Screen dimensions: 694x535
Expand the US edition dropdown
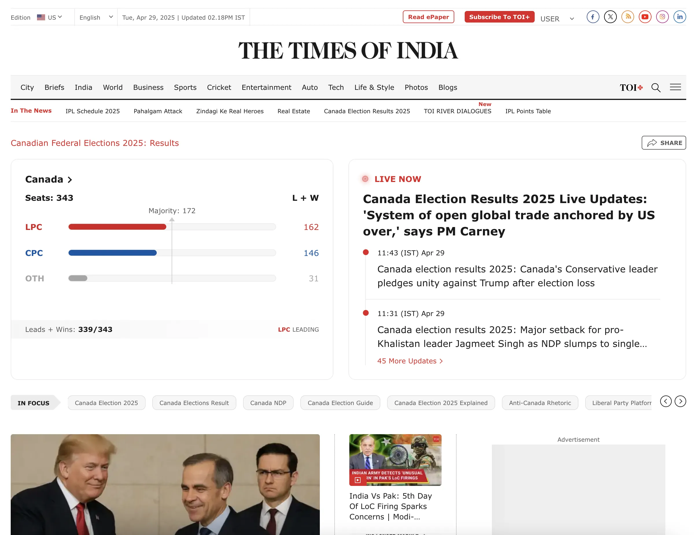[49, 17]
